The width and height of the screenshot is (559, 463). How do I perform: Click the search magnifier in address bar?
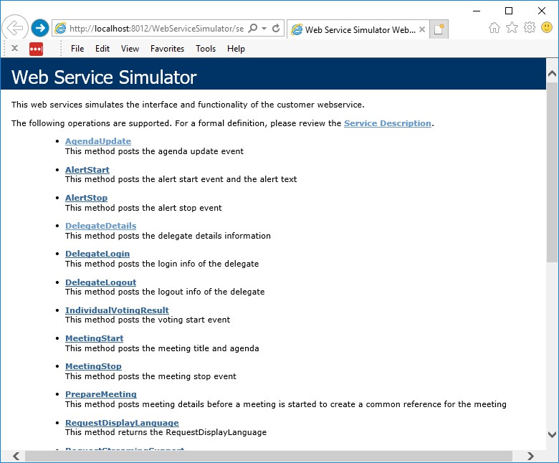click(253, 28)
